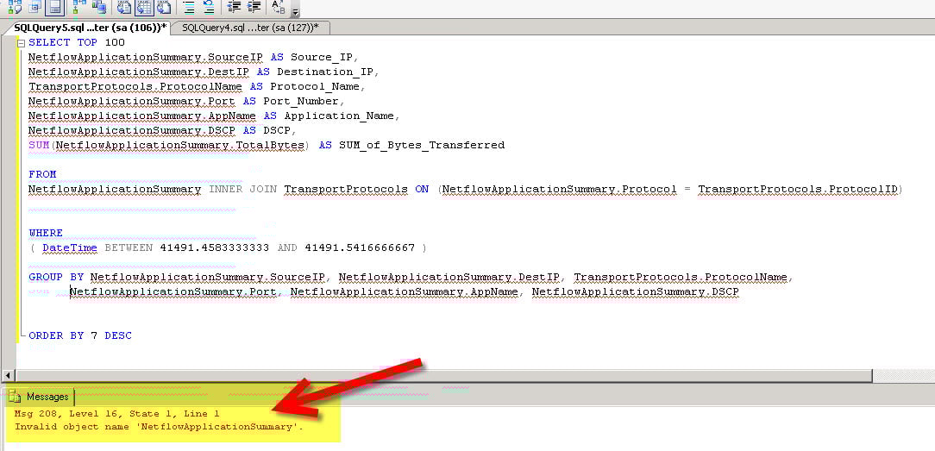
Task: Click 'TransportProtocols.ProtocolID' in join condition
Action: point(798,190)
